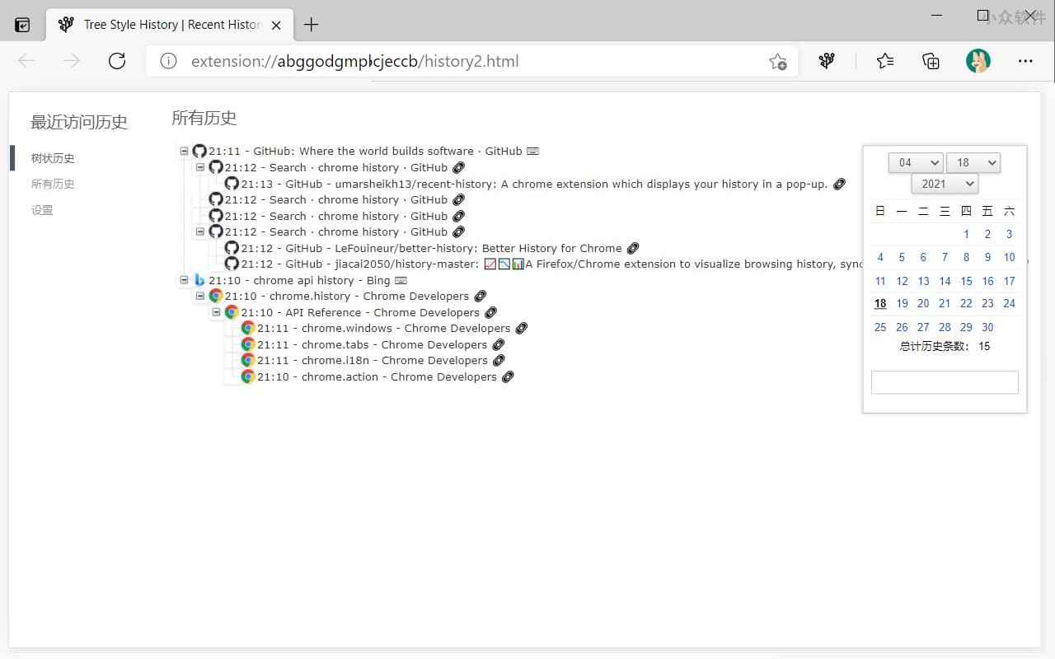Click link icon beside chrome.history - Chrome Developers
1055x659 pixels.
[481, 296]
